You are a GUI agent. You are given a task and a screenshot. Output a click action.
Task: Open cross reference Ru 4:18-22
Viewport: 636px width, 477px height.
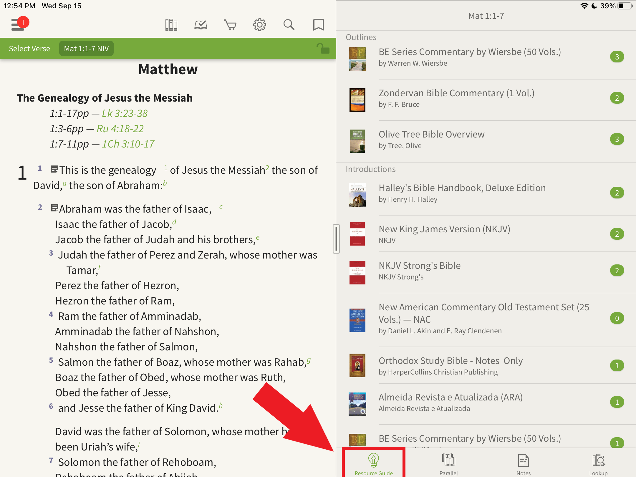pyautogui.click(x=120, y=128)
